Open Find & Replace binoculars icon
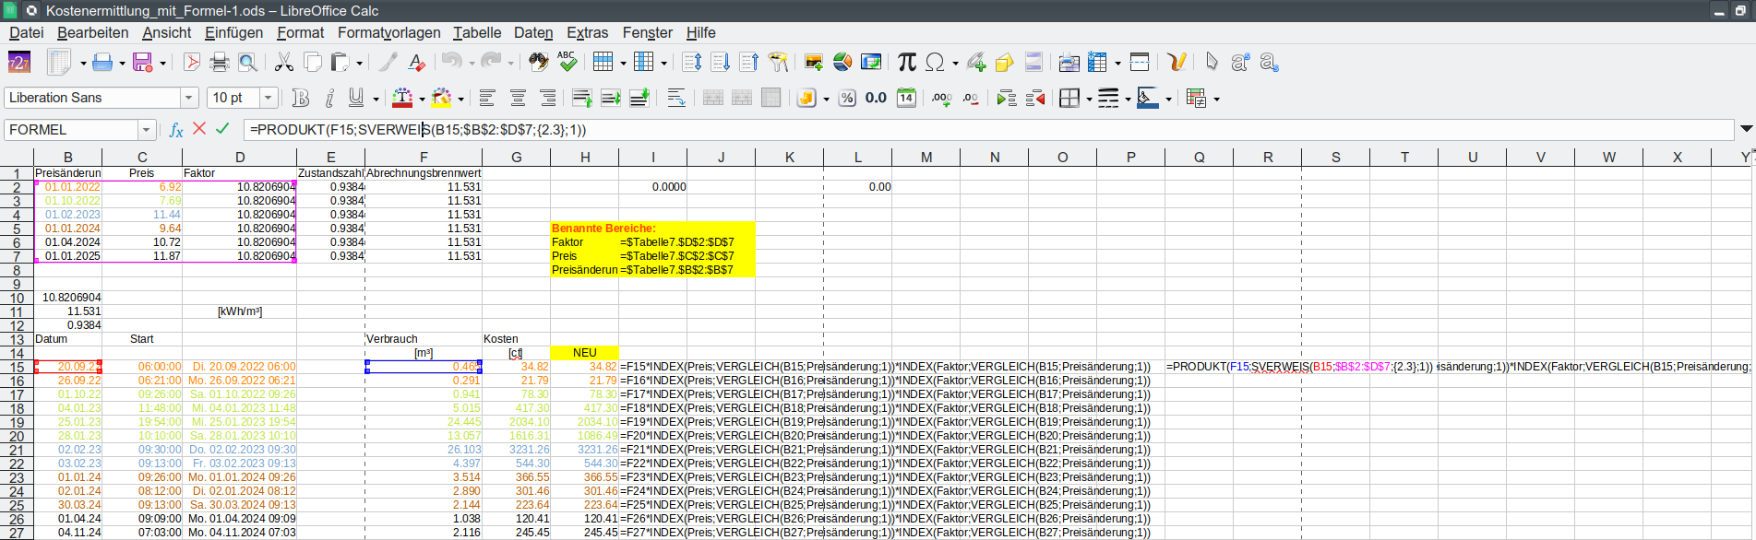This screenshot has width=1756, height=540. (539, 62)
